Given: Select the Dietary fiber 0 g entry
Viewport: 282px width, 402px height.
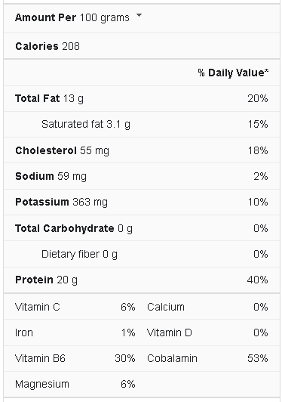Looking at the screenshot, I should tap(79, 255).
